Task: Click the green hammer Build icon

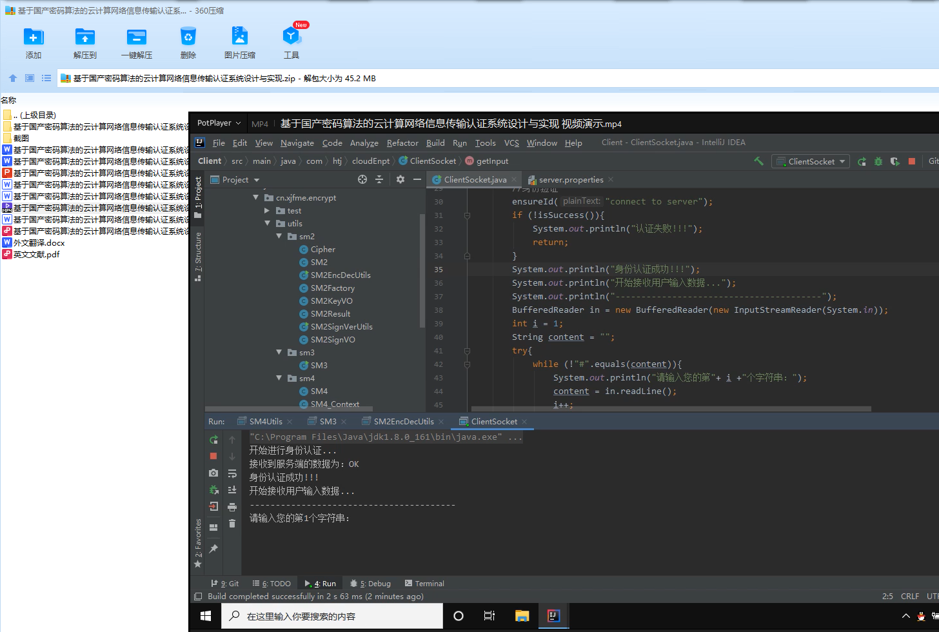Action: point(758,161)
